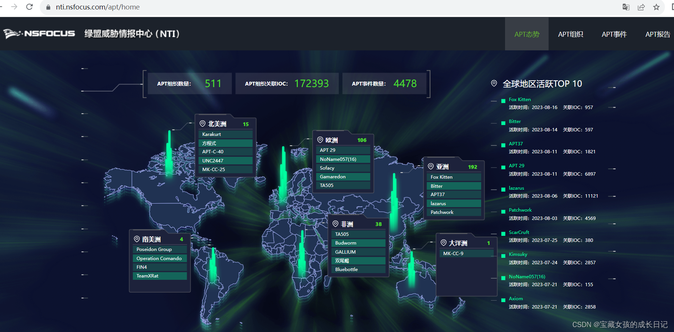Open Axiom in the TOP 10 list

coord(516,299)
